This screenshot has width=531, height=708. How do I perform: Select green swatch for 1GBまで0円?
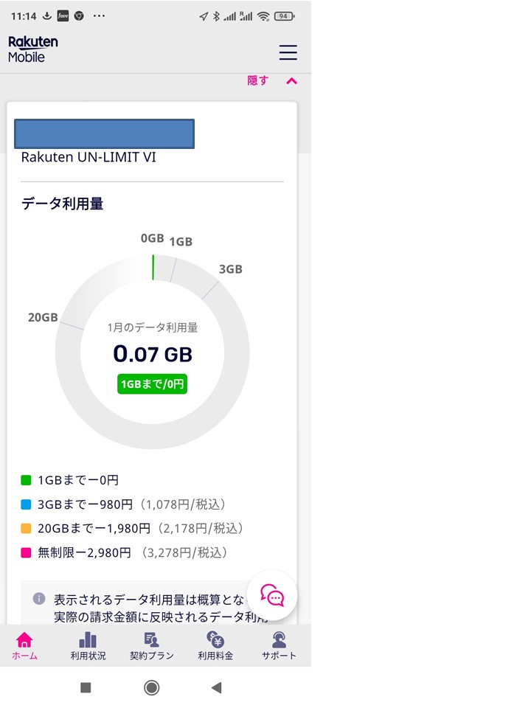27,480
